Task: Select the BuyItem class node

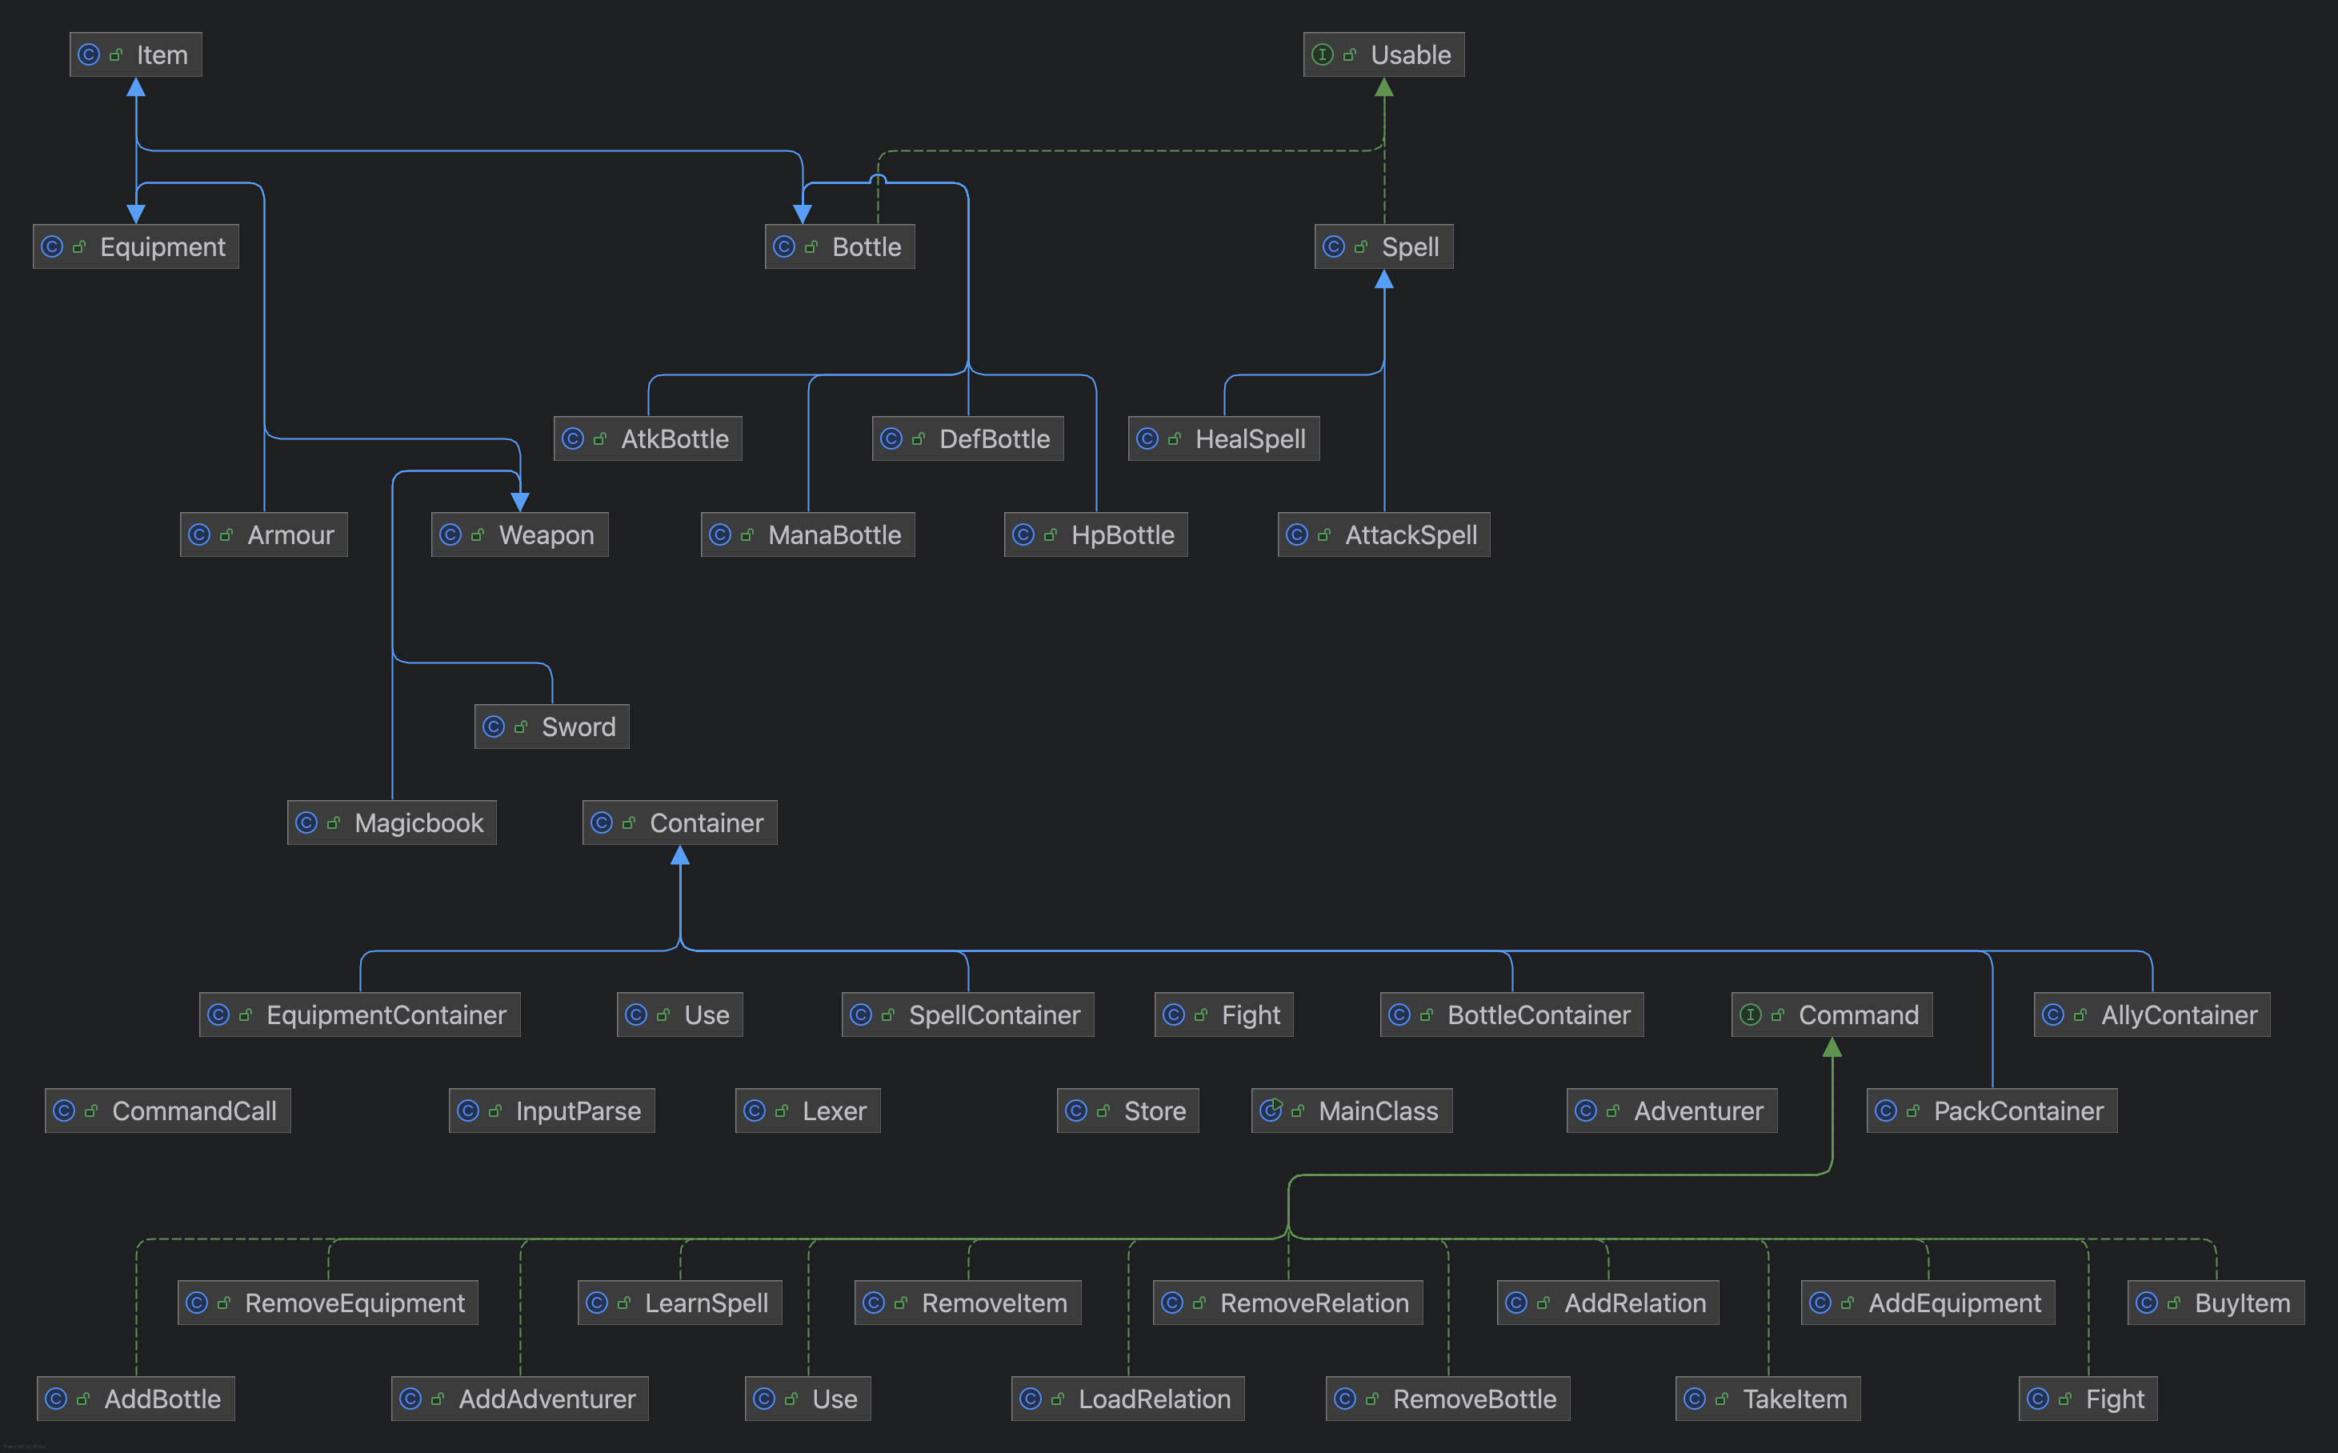Action: pyautogui.click(x=2215, y=1303)
